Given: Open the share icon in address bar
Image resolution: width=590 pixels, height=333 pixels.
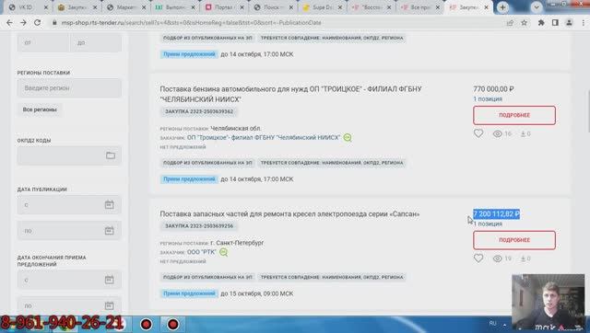Looking at the screenshot, I should click(x=510, y=23).
